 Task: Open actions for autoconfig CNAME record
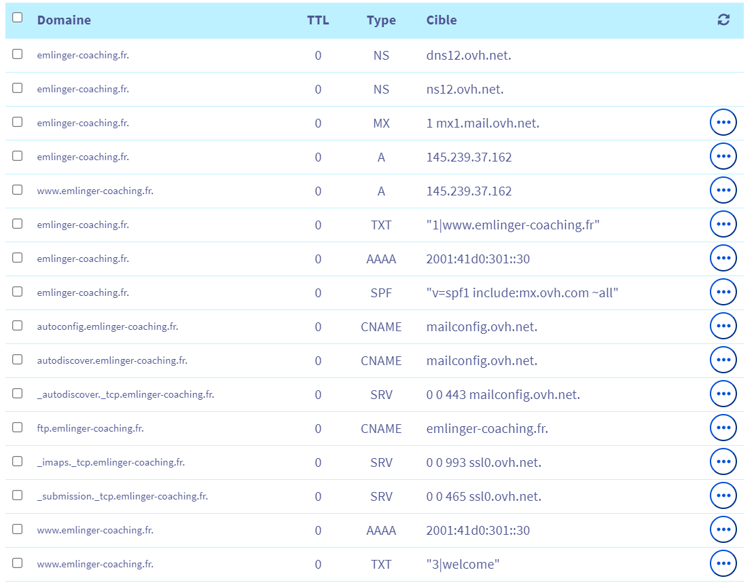pyautogui.click(x=723, y=326)
